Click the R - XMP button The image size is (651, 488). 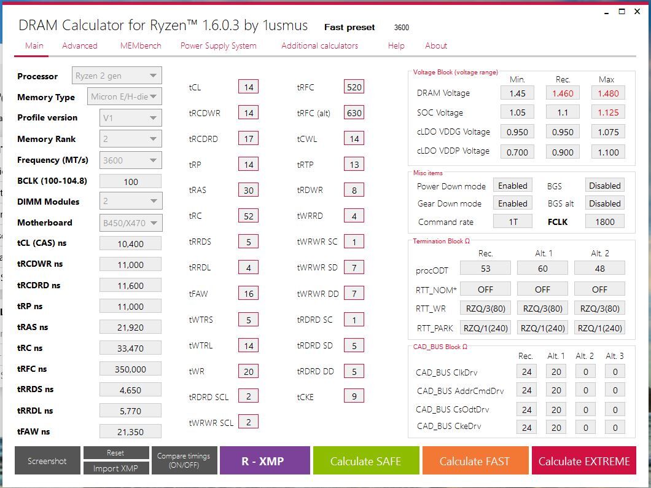click(x=265, y=460)
